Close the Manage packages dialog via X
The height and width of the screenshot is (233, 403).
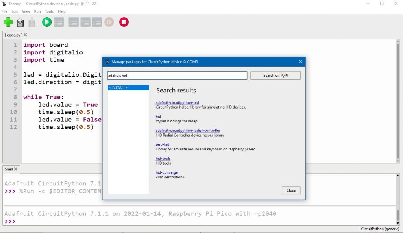[x=301, y=62]
